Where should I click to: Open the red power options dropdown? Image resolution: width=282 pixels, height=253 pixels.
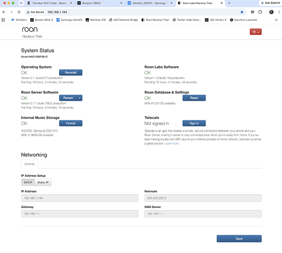click(255, 32)
